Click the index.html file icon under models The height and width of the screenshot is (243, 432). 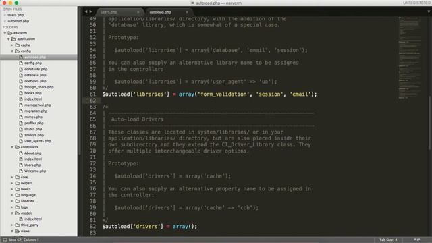(x=21, y=219)
